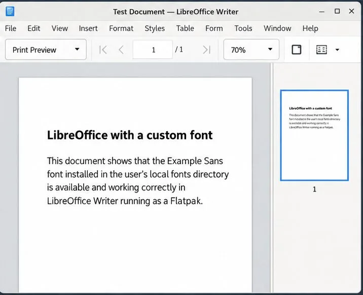Screen dimensions: 363x295
Task: Click the multiple pages view icon
Action: tap(321, 50)
